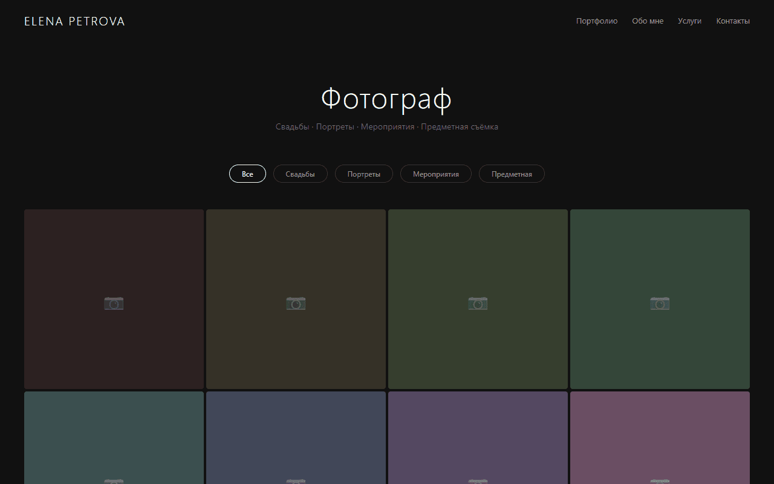Filter the gallery by Свадьбы
774x484 pixels.
click(301, 174)
